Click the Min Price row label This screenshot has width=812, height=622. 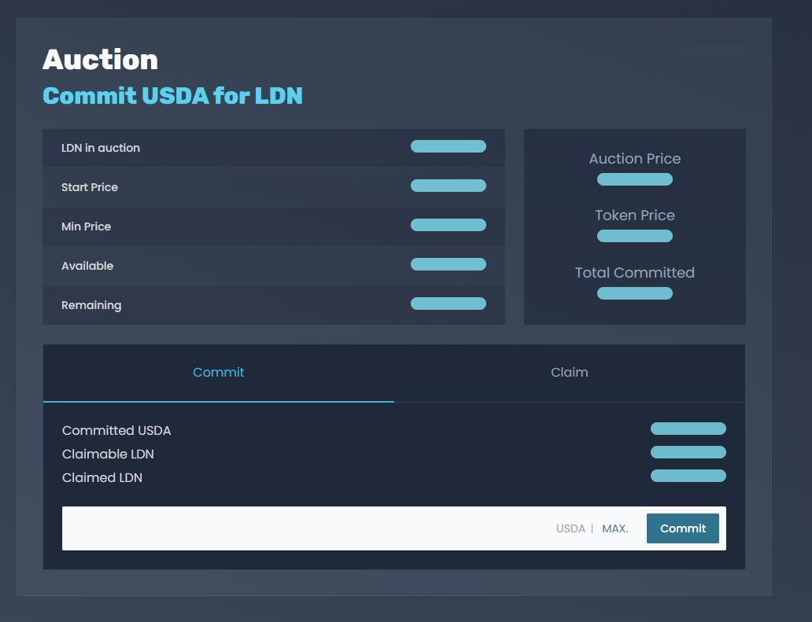tap(87, 226)
